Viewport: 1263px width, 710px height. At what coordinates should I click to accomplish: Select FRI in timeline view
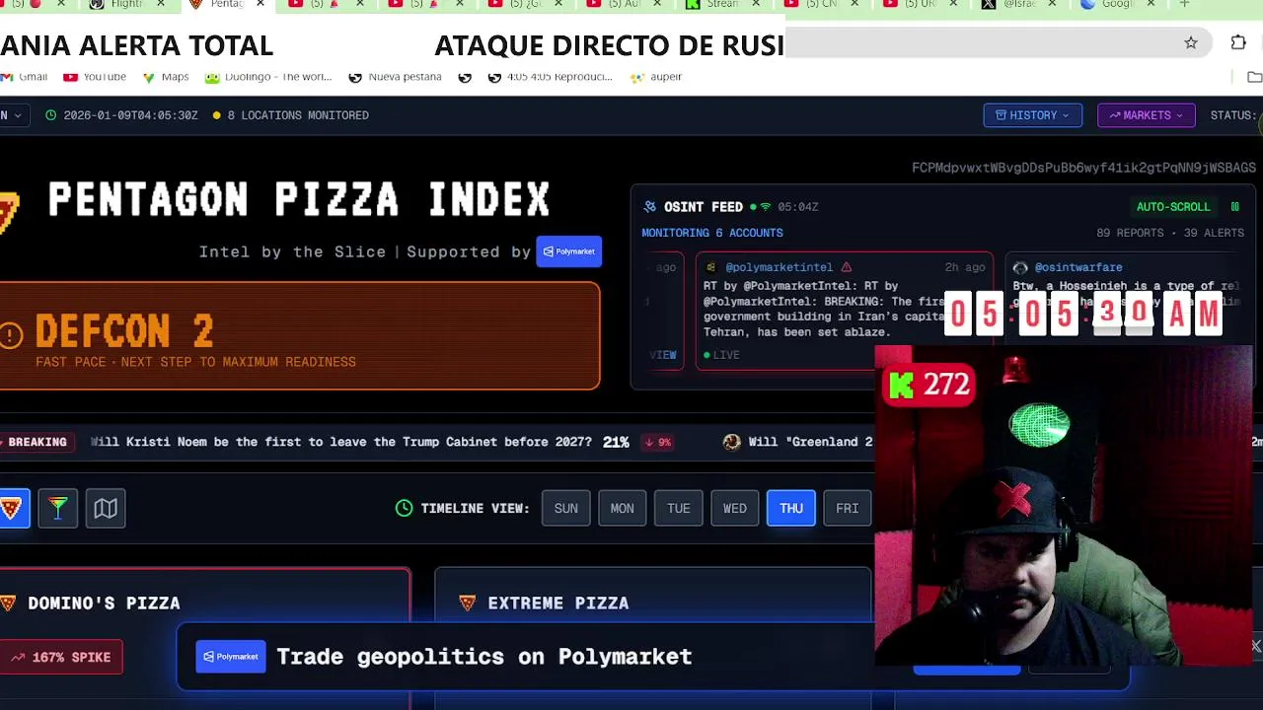coord(848,508)
